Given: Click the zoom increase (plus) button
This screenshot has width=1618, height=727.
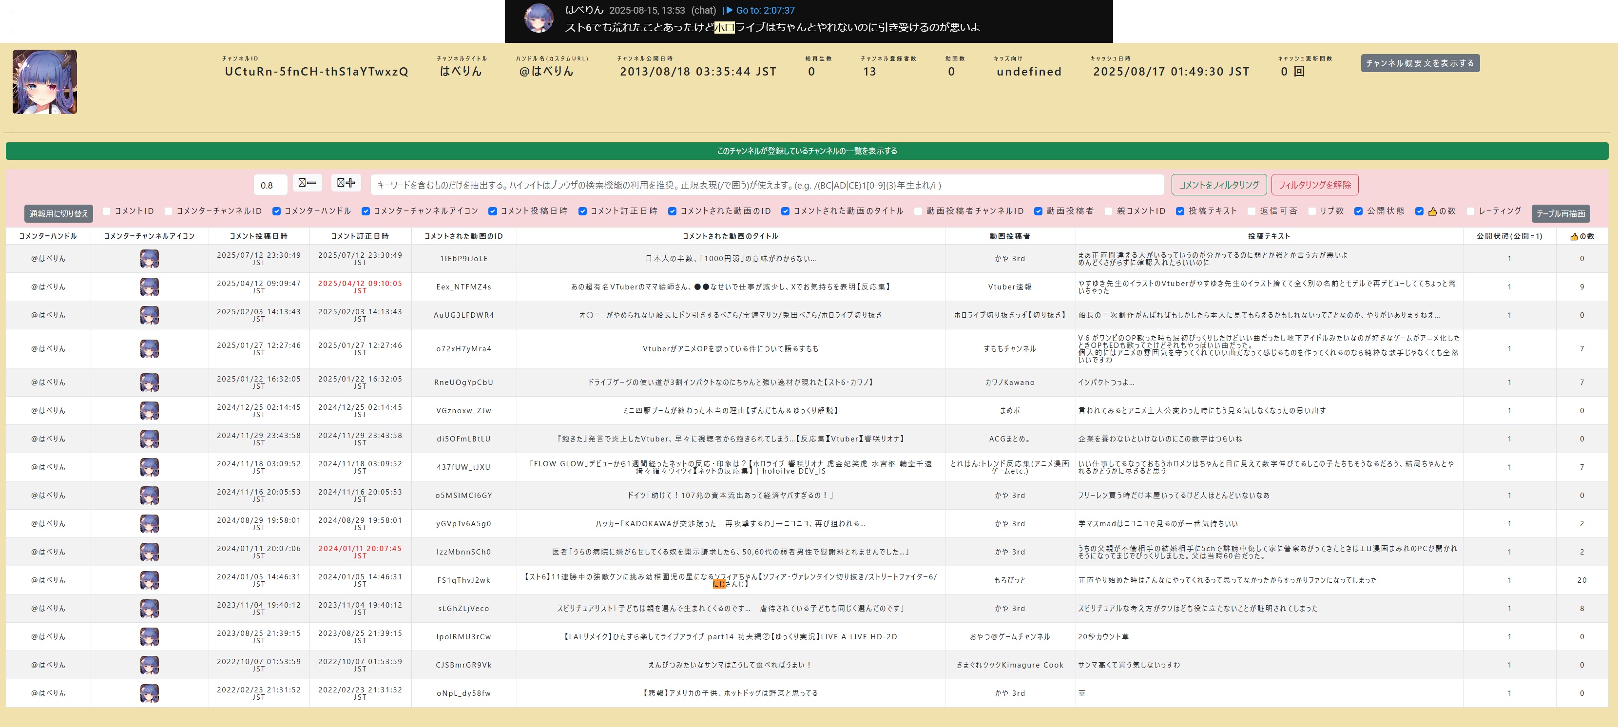Looking at the screenshot, I should pyautogui.click(x=346, y=183).
